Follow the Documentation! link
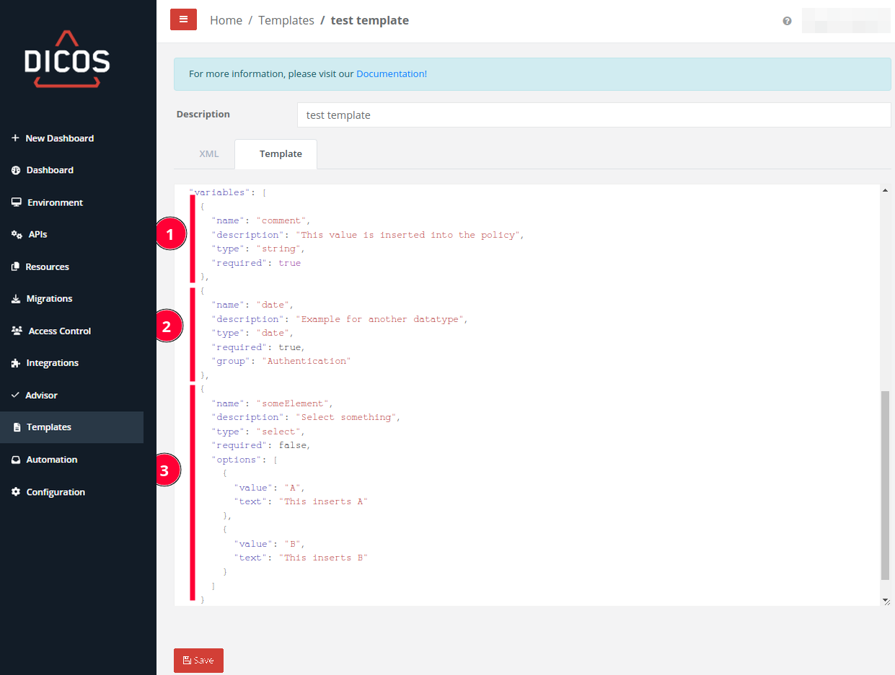The width and height of the screenshot is (895, 675). point(391,73)
